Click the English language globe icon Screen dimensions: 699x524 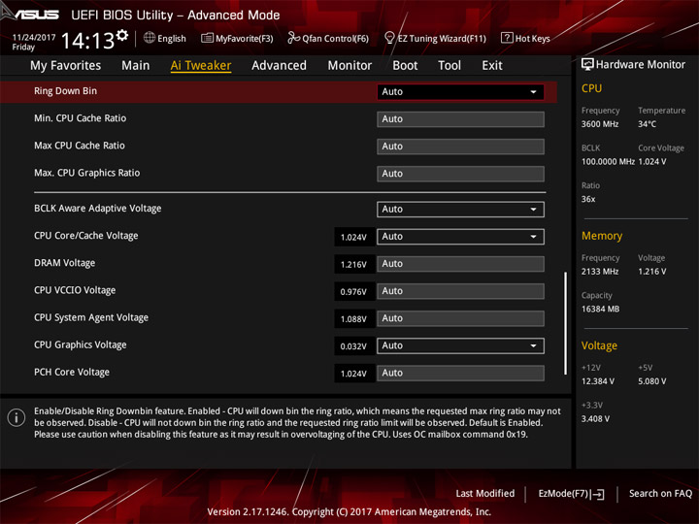pos(150,38)
